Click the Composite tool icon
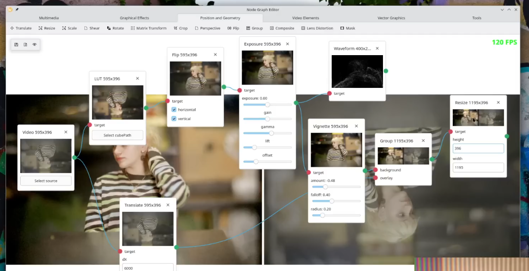This screenshot has width=529, height=271. (x=272, y=28)
